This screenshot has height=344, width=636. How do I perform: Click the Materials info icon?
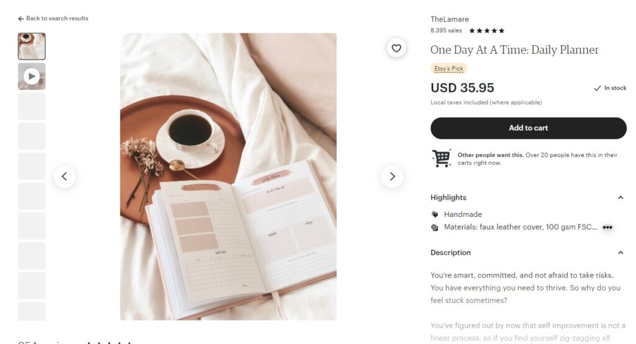[435, 227]
